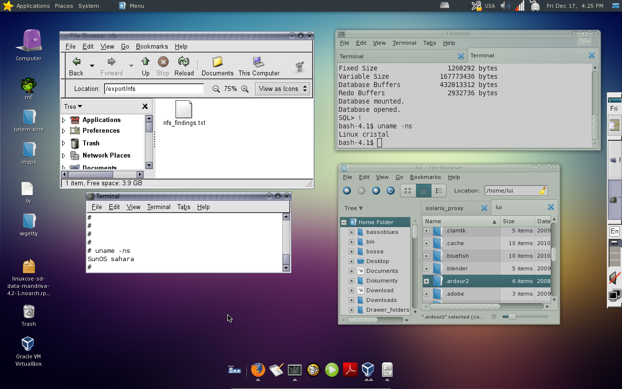The image size is (622, 389).
Task: Open This Computer from the nfs toolbar
Action: (x=259, y=66)
